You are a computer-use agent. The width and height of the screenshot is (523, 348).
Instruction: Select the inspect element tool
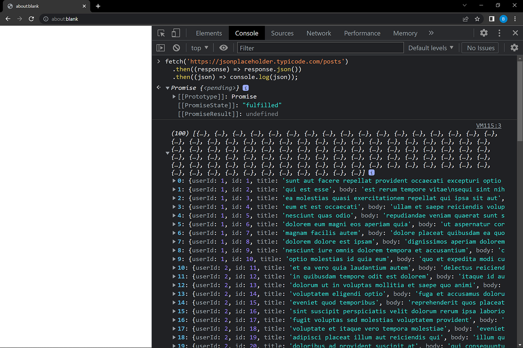click(161, 33)
